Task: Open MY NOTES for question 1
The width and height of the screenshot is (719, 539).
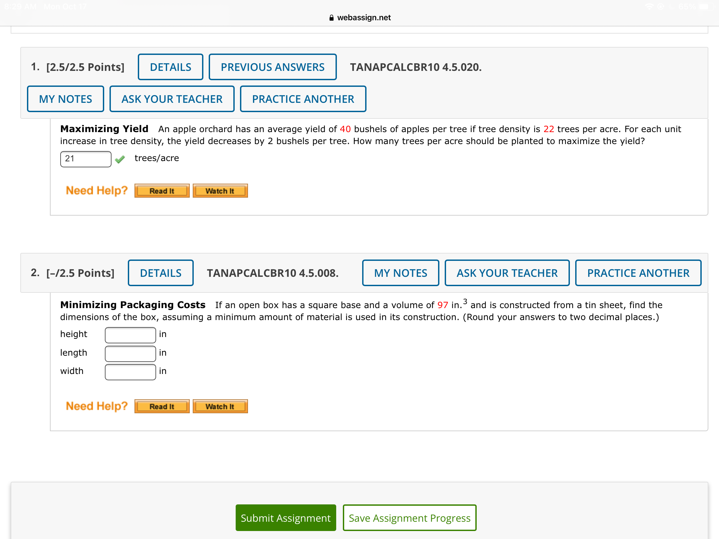Action: (x=66, y=99)
